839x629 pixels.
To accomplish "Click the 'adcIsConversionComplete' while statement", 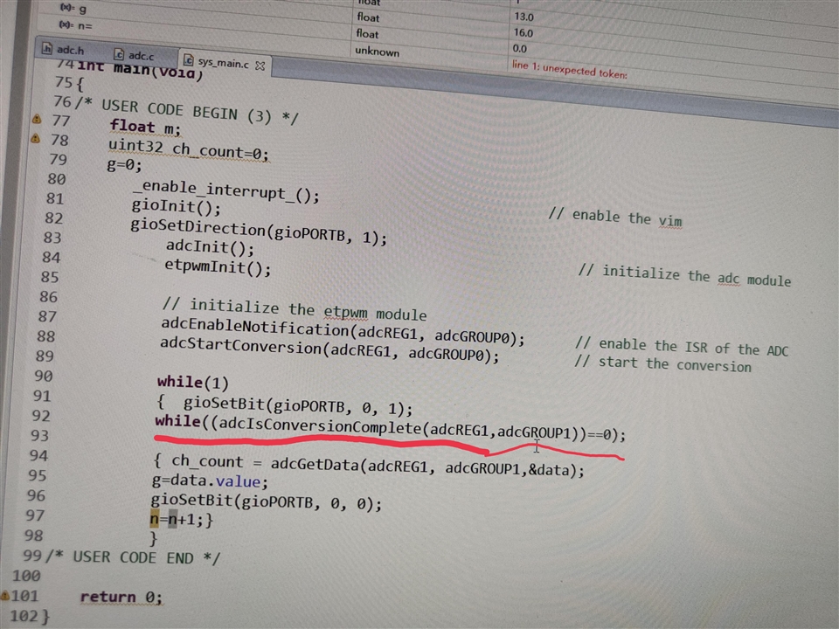I will [x=390, y=428].
